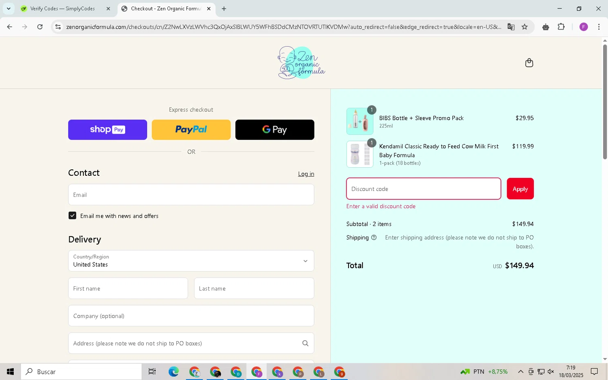Open the notification center icon
This screenshot has height=380, width=608.
594,371
